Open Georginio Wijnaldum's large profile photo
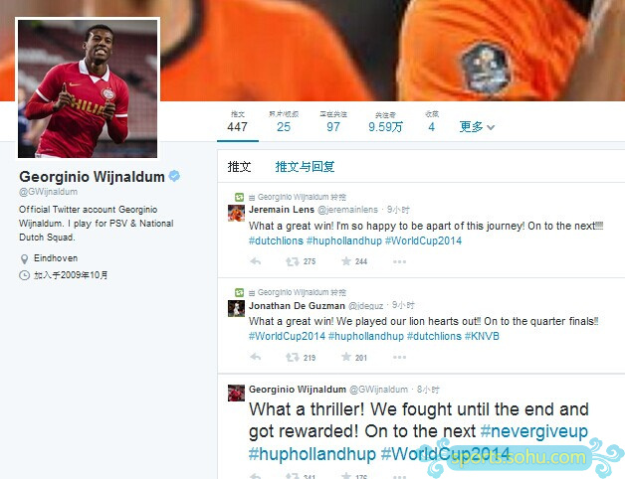Viewport: 625px width, 479px height. [88, 88]
